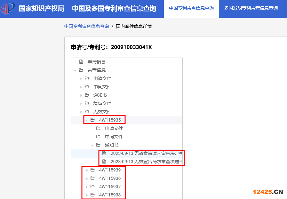Switch to 多国发明专利审查信息查询 tab
Viewport: 287px width, 199px height.
click(251, 8)
